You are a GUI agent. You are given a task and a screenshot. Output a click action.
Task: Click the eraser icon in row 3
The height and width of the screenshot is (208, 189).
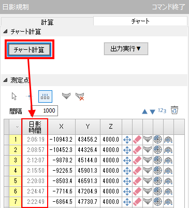[x=137, y=160]
